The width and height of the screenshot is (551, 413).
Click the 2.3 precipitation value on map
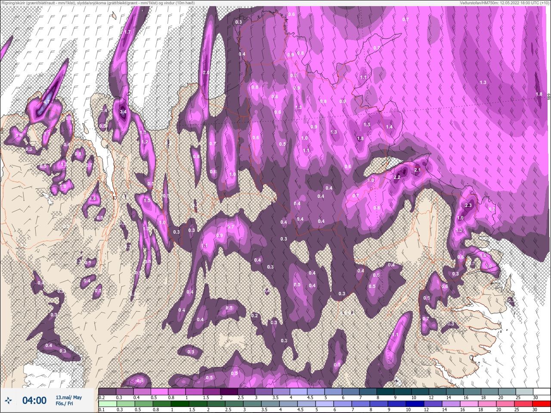click(469, 206)
